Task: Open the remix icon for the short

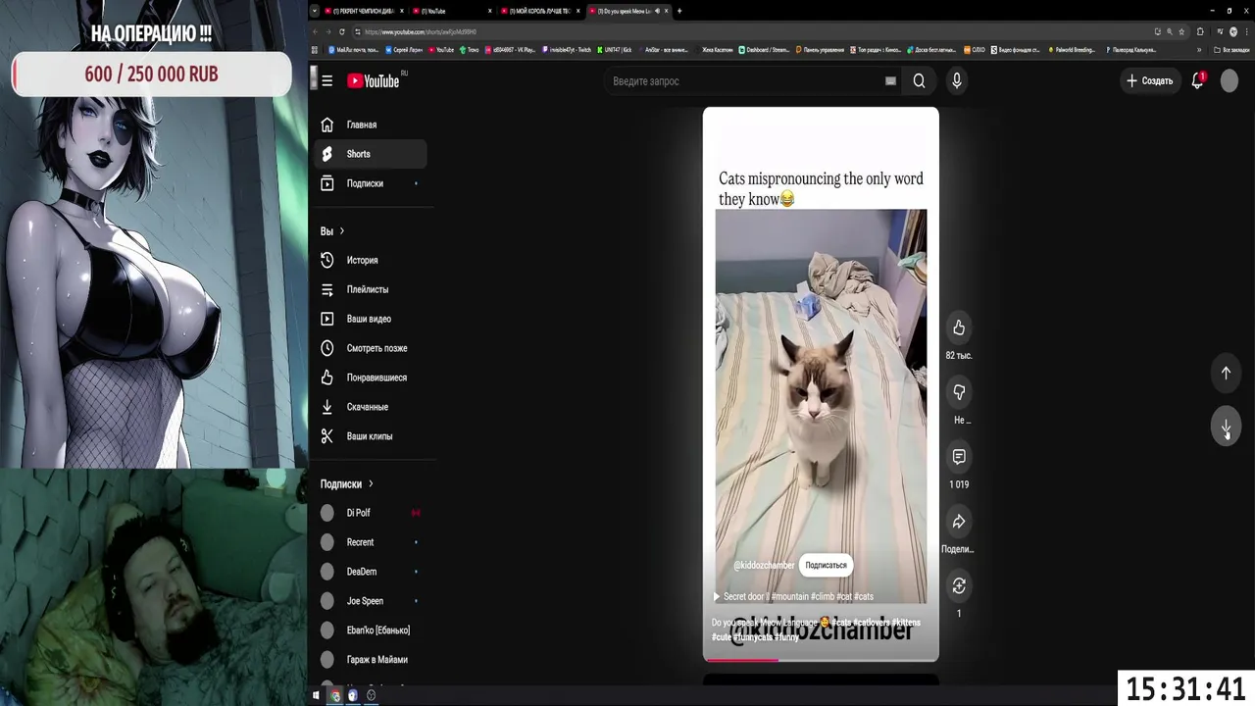Action: (959, 586)
